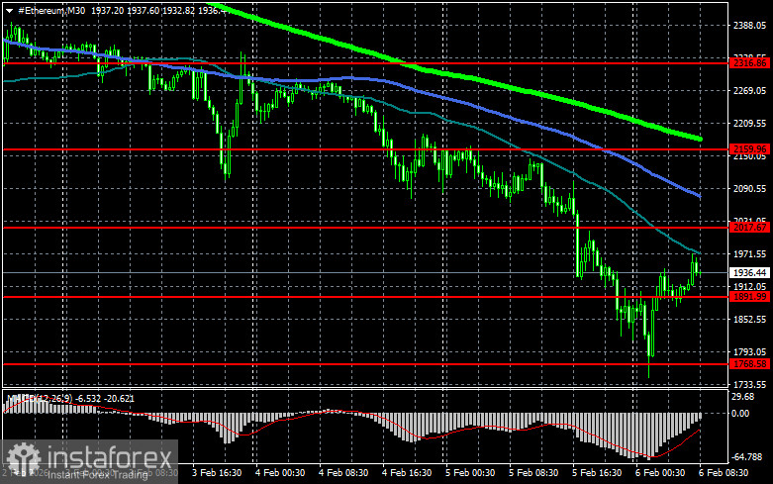Click price axis value 1852.55
The height and width of the screenshot is (484, 773).
749,320
